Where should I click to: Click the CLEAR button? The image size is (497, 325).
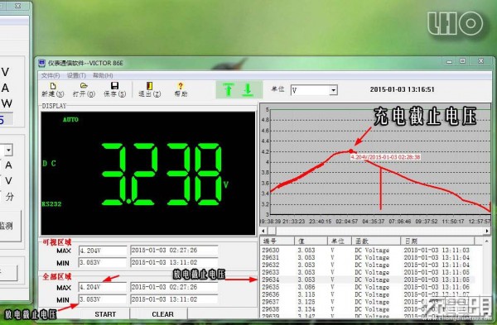[162, 314]
